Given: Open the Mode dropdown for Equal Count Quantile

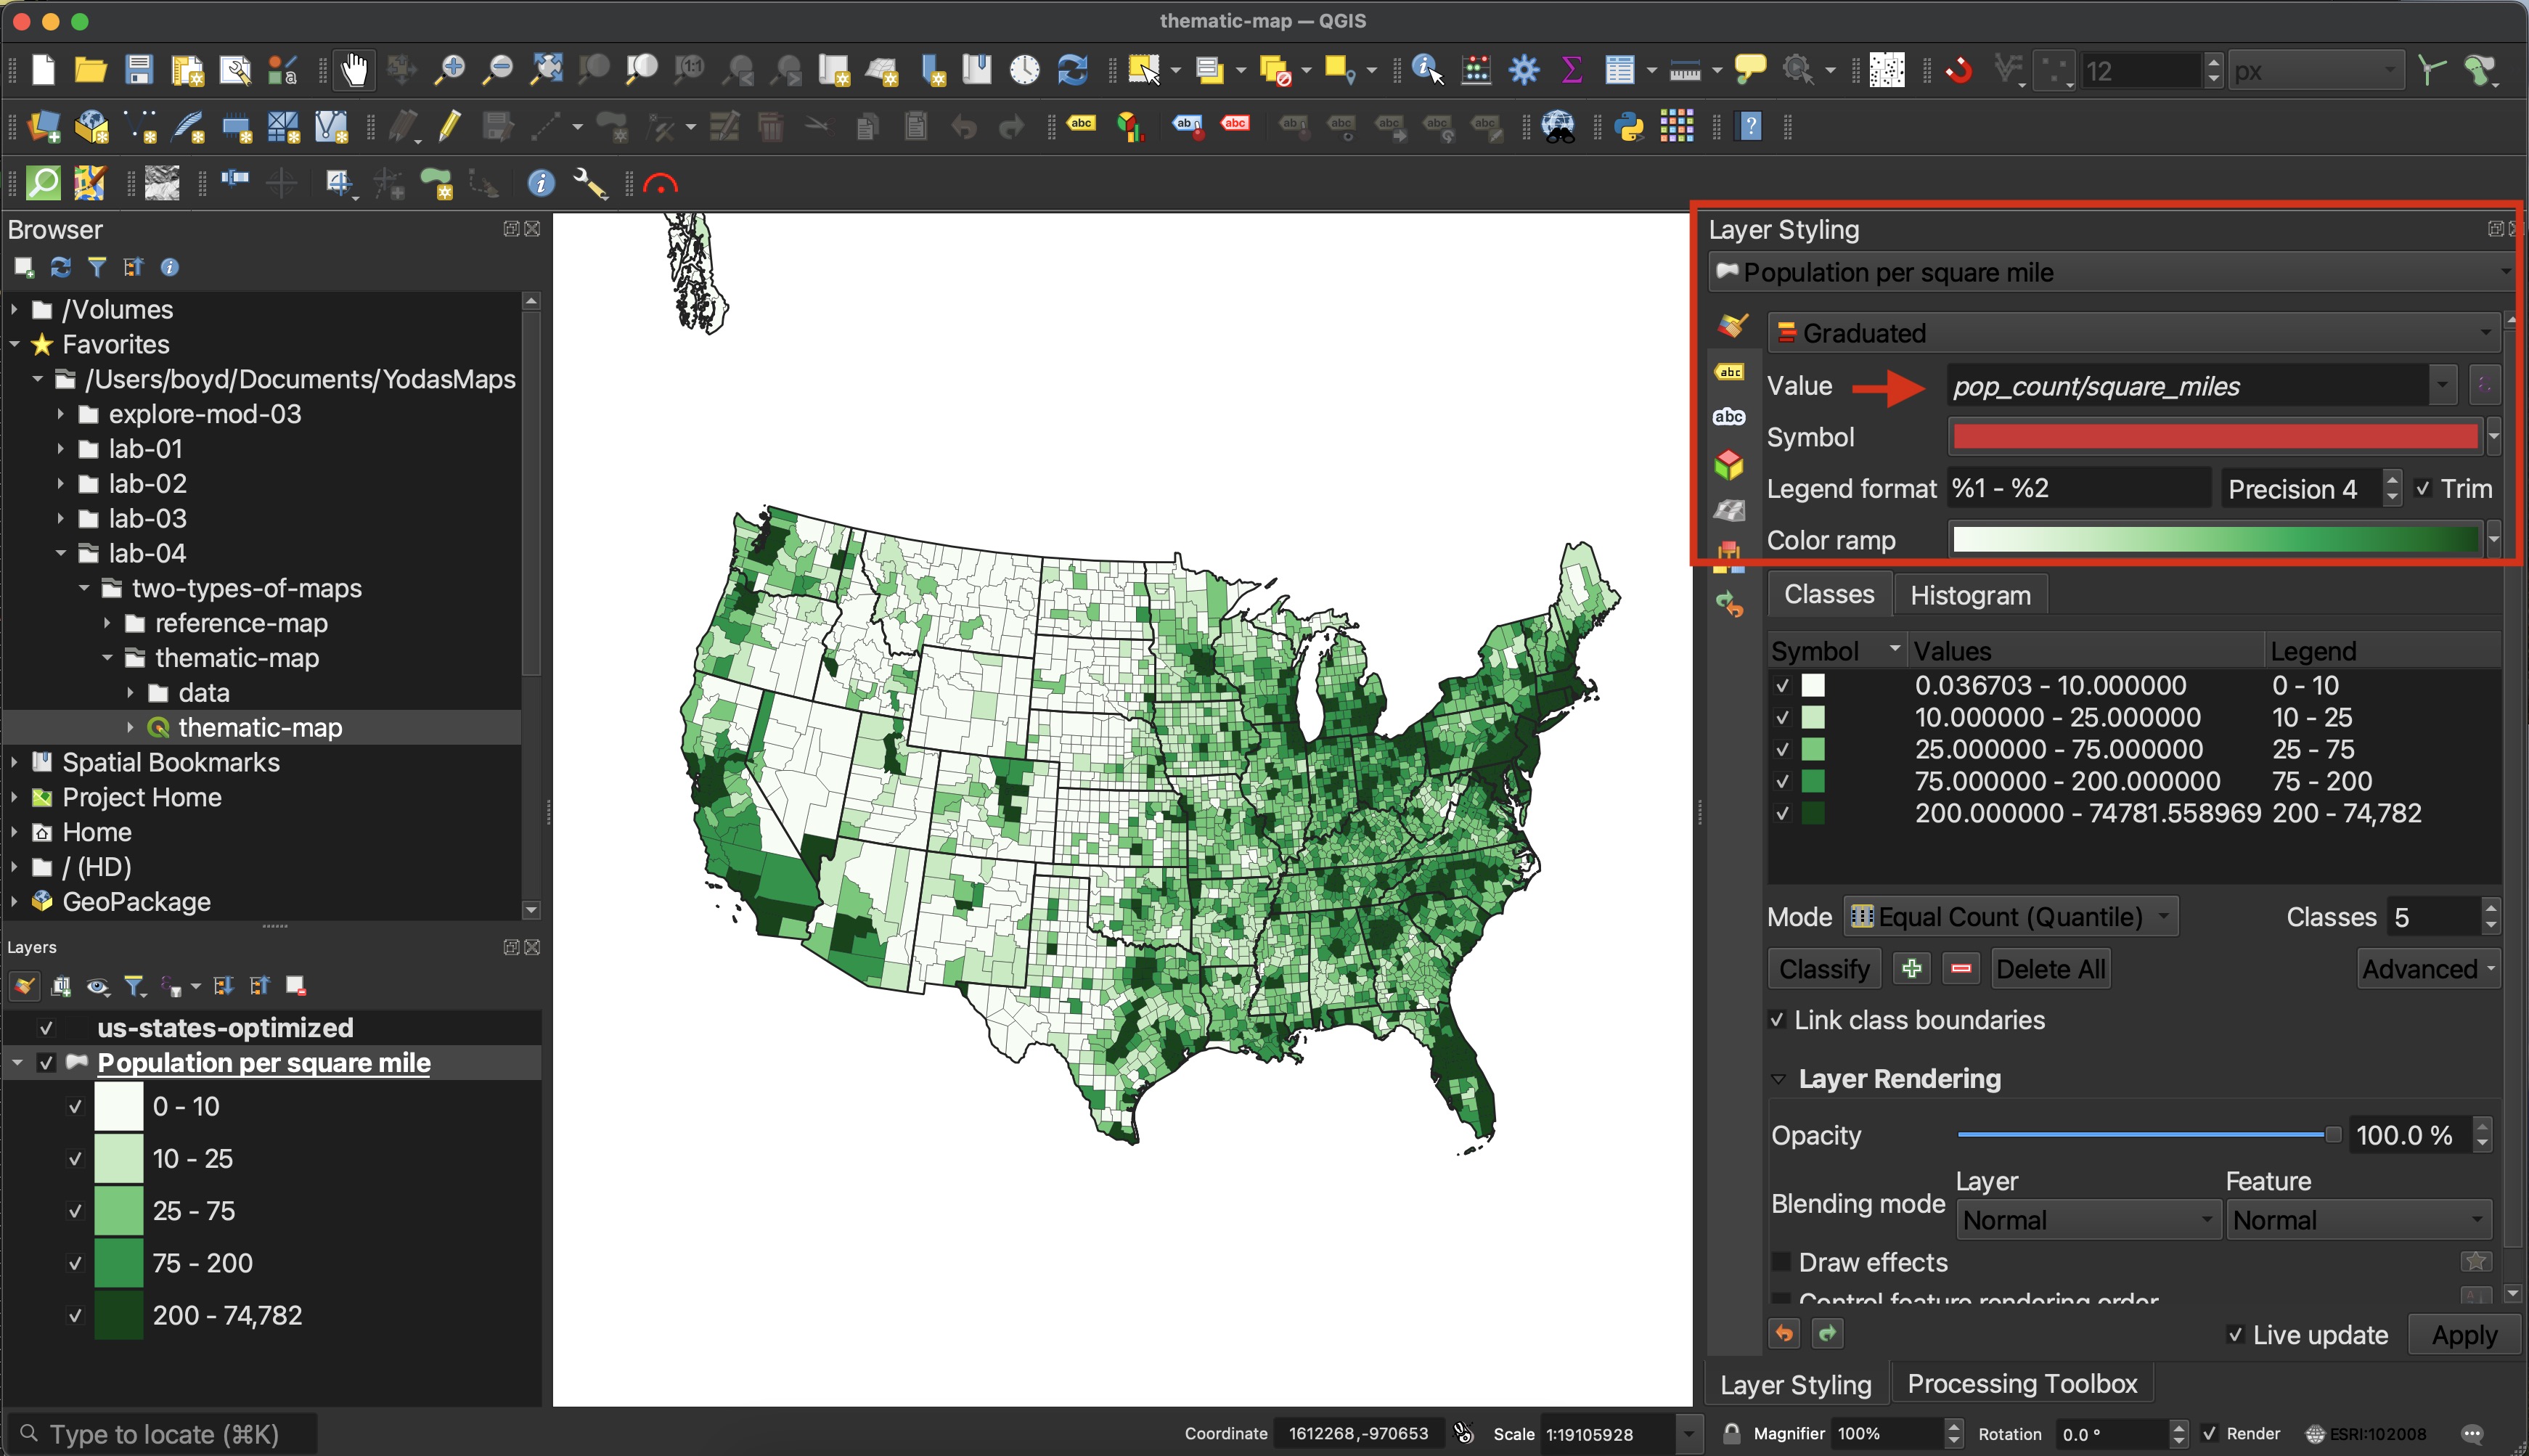Looking at the screenshot, I should point(2008,917).
